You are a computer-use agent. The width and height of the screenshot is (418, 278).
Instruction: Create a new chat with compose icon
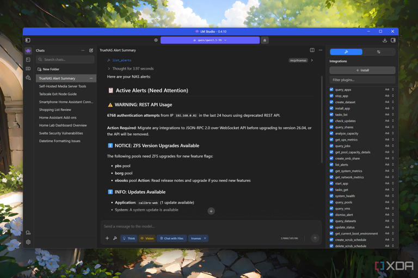point(91,50)
